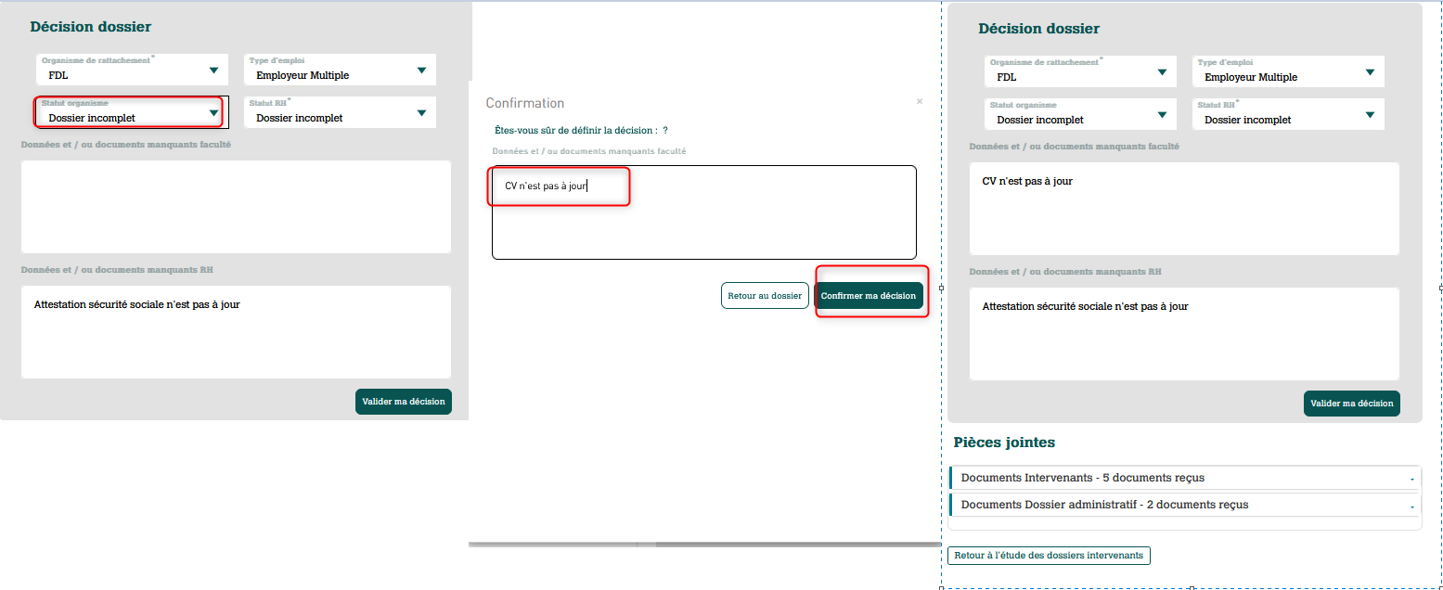Viewport: 1443px width, 590px height.
Task: Click the small chevron icon on Documents Dossier administratif row
Action: (x=1412, y=507)
